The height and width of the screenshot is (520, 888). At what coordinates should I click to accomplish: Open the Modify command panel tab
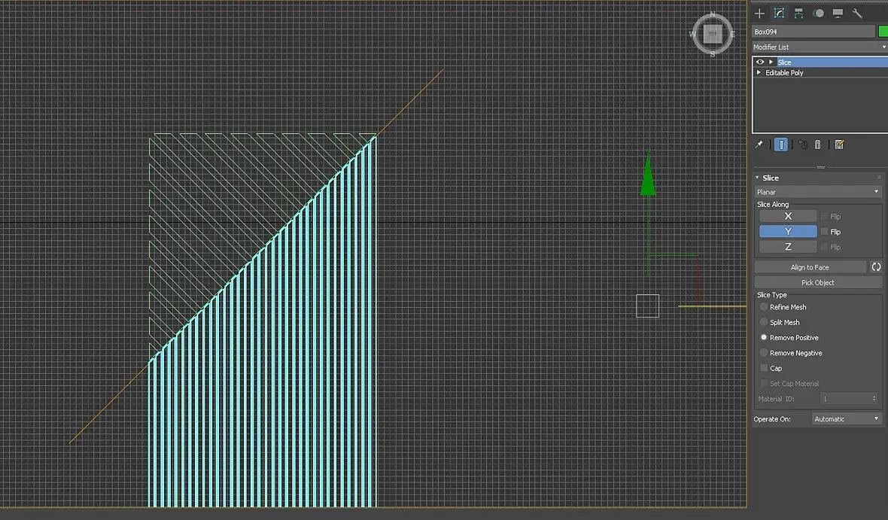pos(780,13)
